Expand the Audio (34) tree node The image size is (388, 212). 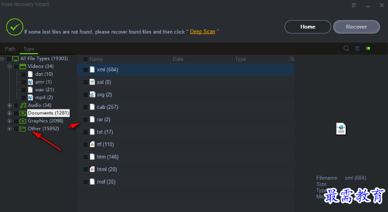(x=9, y=105)
